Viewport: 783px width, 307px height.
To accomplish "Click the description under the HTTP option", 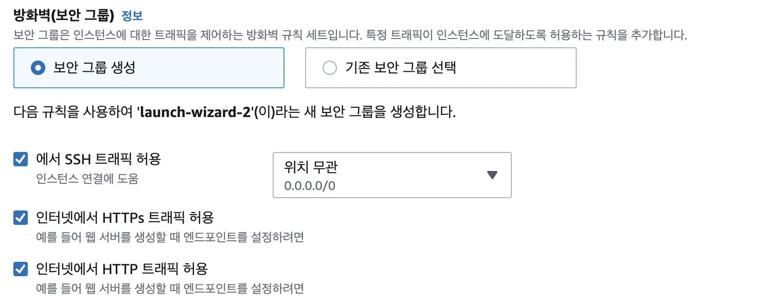I will pos(170,288).
